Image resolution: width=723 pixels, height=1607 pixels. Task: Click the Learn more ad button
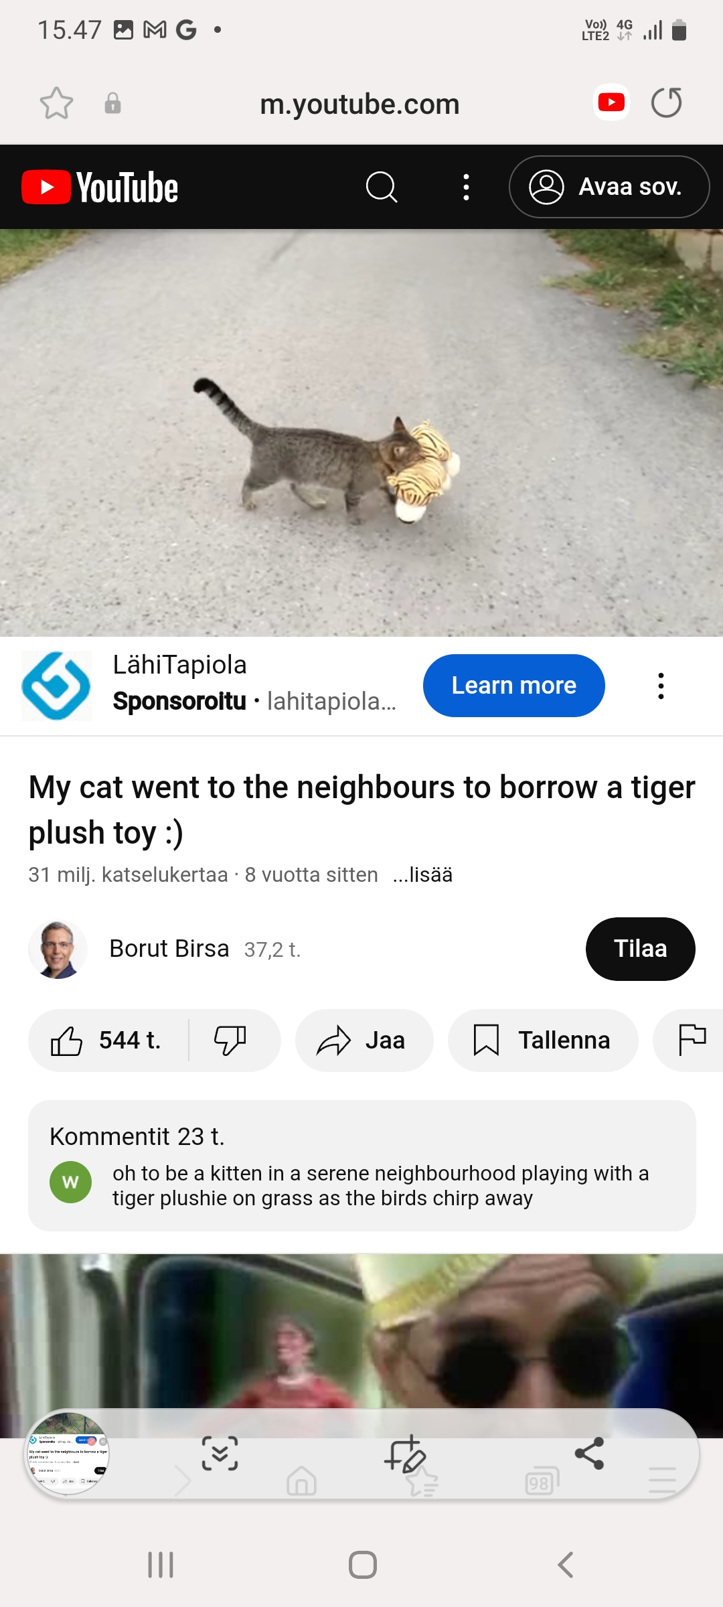(514, 686)
